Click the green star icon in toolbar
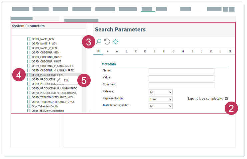The height and width of the screenshot is (159, 247). (115, 41)
